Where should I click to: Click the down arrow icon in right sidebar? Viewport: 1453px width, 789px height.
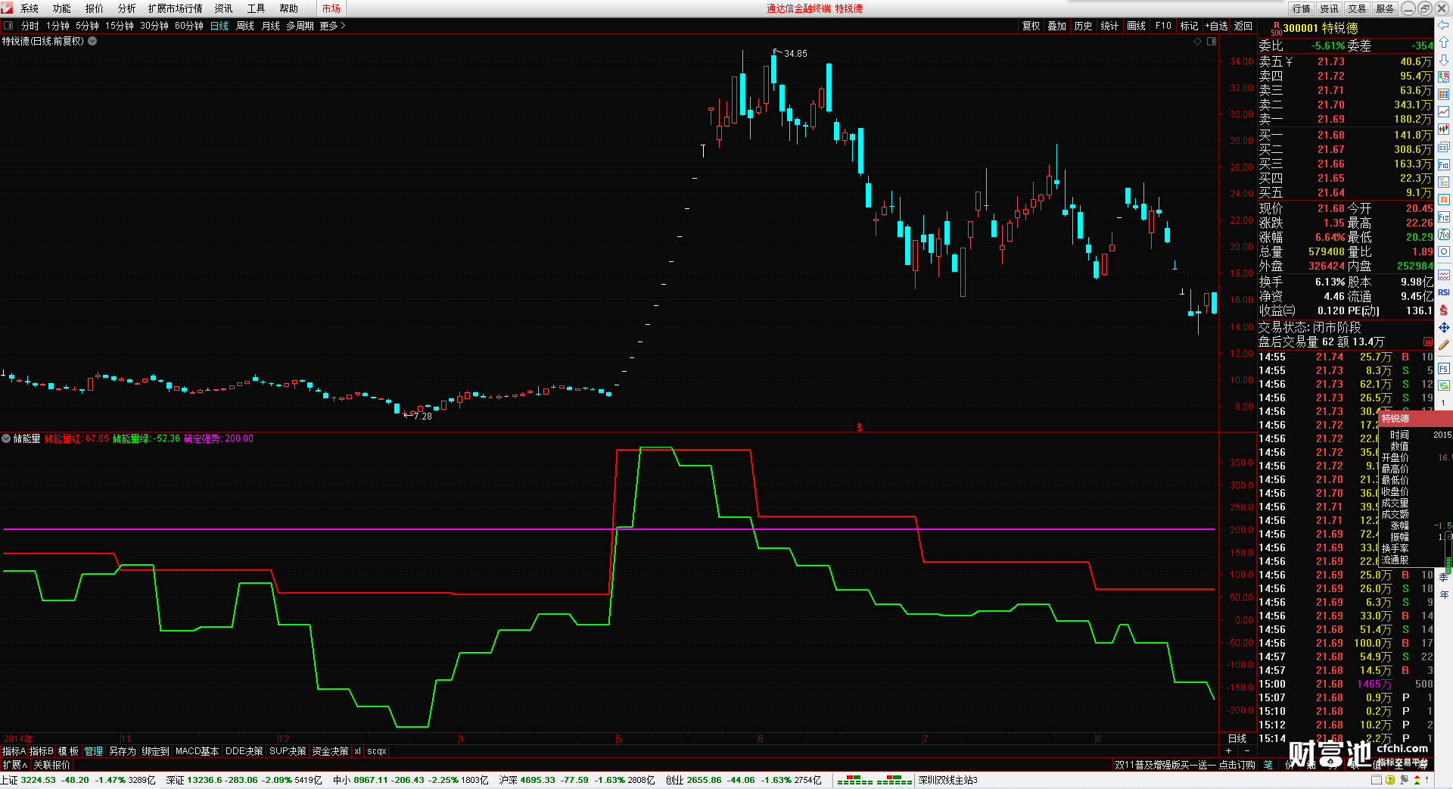1444,60
